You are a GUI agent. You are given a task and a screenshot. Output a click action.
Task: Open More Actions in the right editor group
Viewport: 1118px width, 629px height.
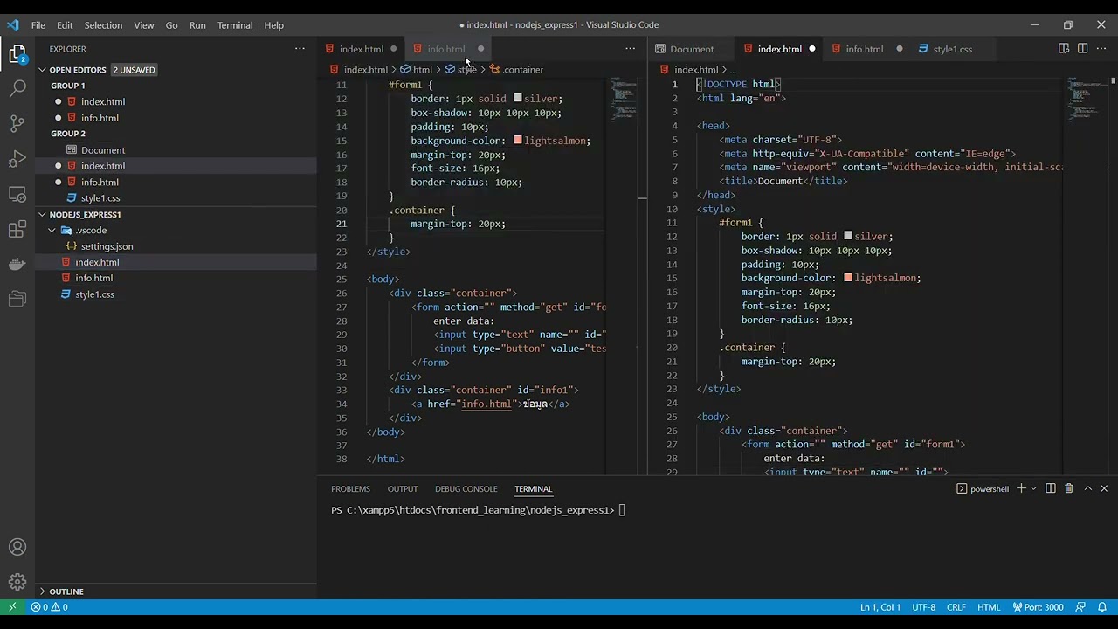point(1101,49)
